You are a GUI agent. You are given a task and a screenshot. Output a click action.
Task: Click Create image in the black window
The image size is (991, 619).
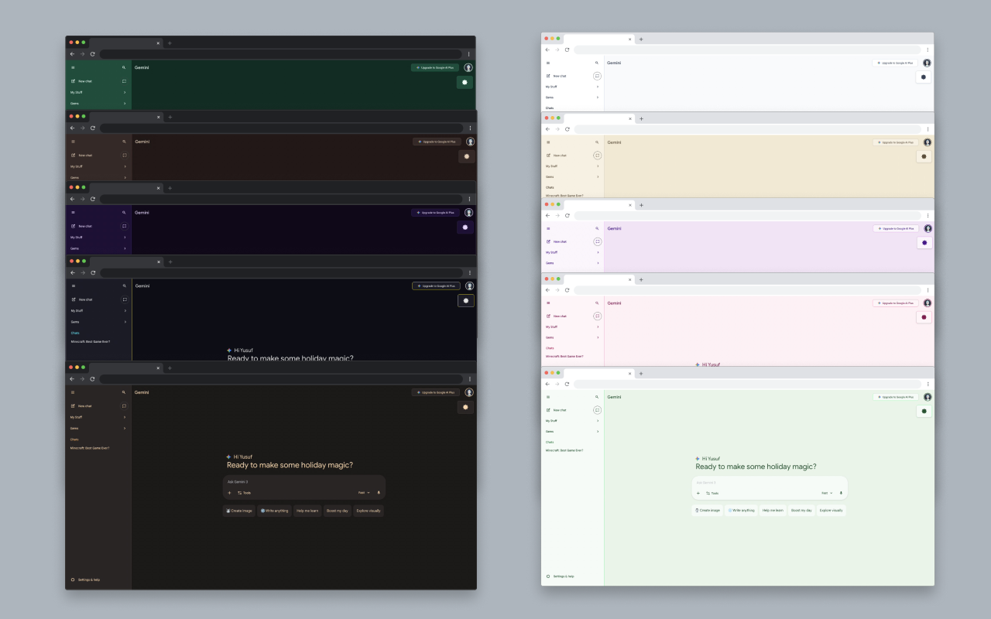[238, 511]
